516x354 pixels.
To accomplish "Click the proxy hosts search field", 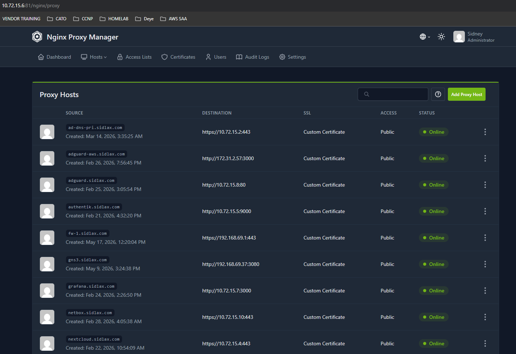I will click(x=393, y=94).
